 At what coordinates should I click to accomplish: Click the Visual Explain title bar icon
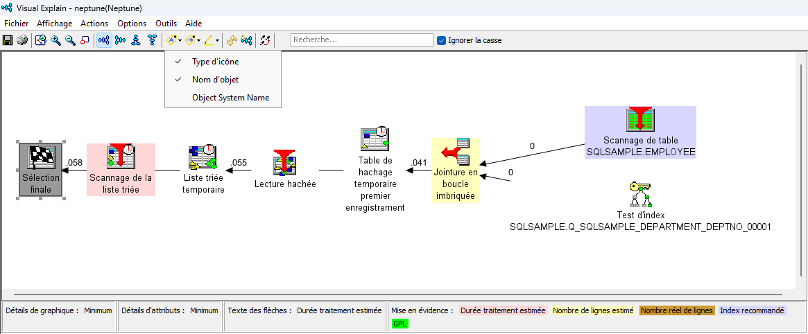(x=7, y=8)
